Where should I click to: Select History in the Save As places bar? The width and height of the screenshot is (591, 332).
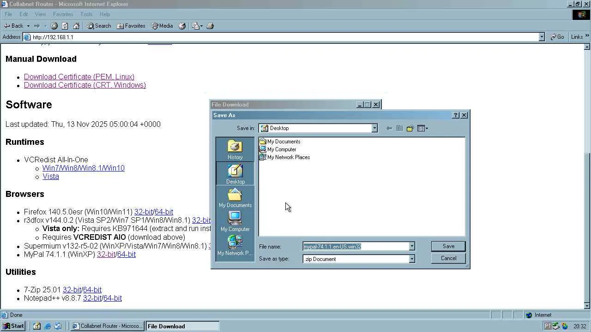(235, 150)
